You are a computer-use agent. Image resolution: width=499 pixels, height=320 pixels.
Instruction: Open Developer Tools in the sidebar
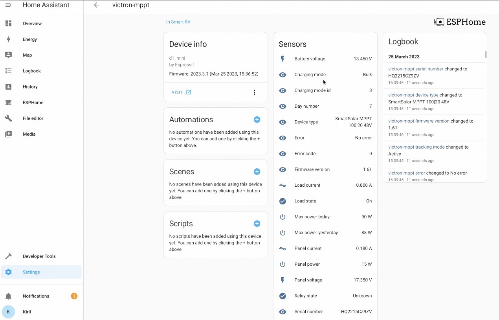click(x=42, y=256)
